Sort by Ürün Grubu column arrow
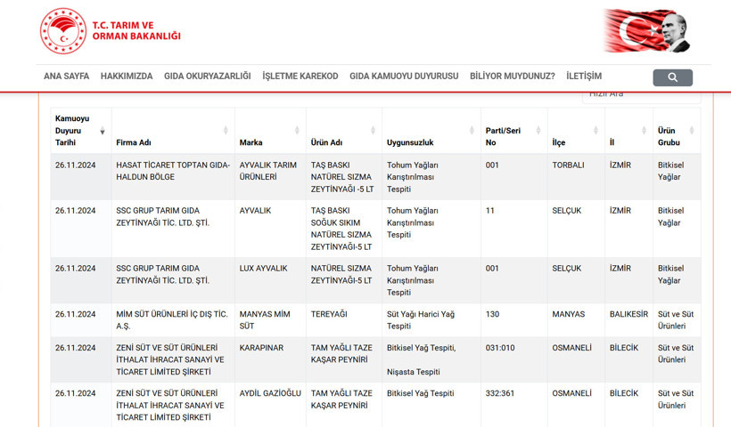The width and height of the screenshot is (731, 427). (x=692, y=131)
